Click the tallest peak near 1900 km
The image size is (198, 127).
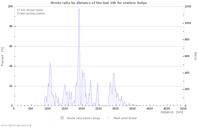(x=79, y=10)
